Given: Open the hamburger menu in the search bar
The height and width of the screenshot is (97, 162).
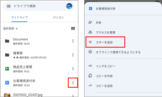Looking at the screenshot, I should point(9,6).
